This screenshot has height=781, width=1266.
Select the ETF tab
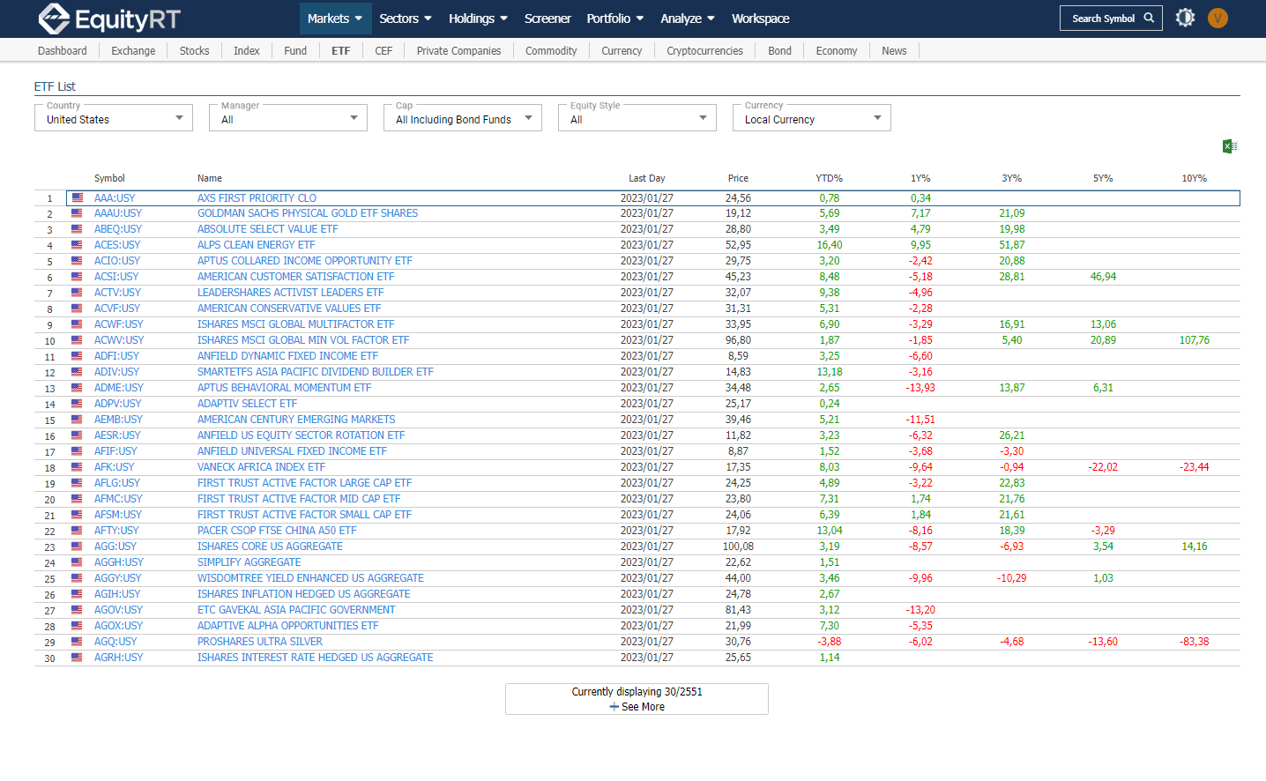(341, 51)
